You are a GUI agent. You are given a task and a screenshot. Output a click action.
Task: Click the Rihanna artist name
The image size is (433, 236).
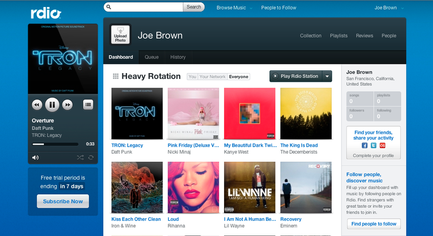pyautogui.click(x=176, y=226)
